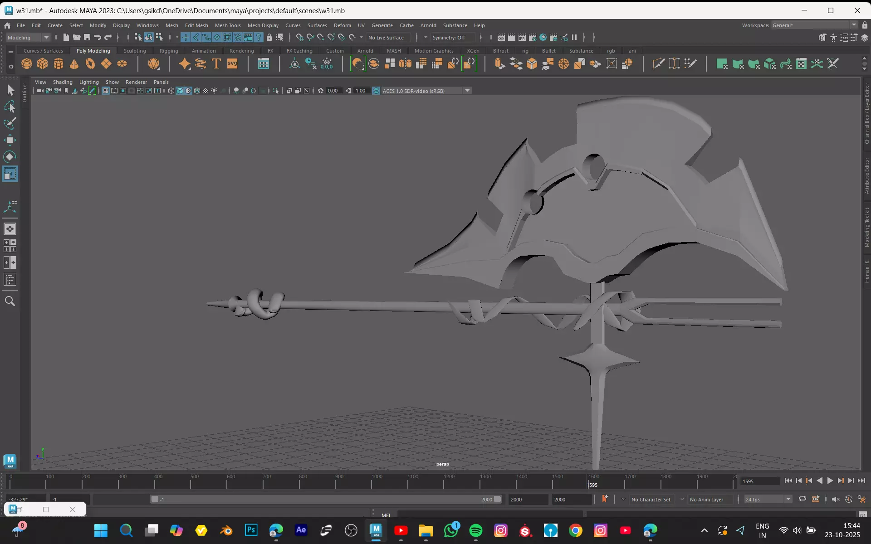Switch to the Sculpting shelf tab
Image resolution: width=871 pixels, height=544 pixels.
pos(135,51)
